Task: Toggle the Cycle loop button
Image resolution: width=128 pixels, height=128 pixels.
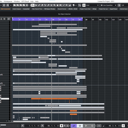Action: [x=74, y=126]
